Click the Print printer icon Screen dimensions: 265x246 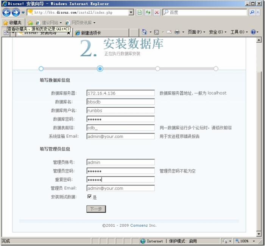point(177,32)
